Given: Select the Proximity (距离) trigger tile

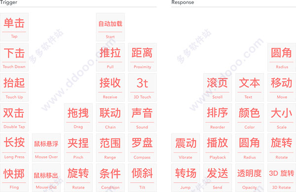Looking at the screenshot, I should coord(143,57).
